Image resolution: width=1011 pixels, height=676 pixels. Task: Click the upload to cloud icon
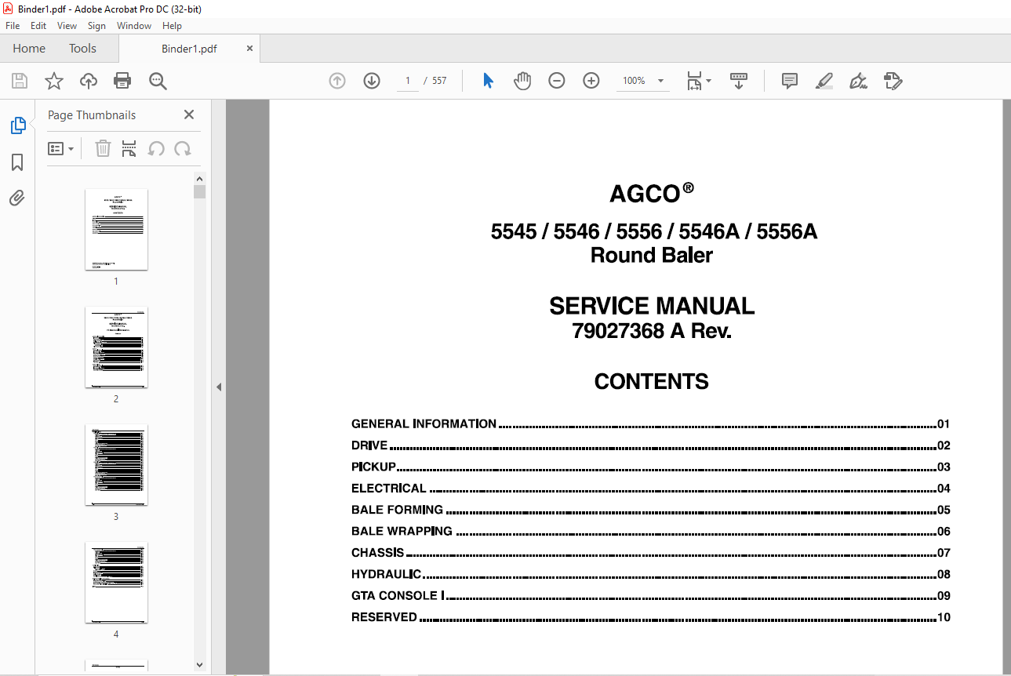(x=89, y=81)
